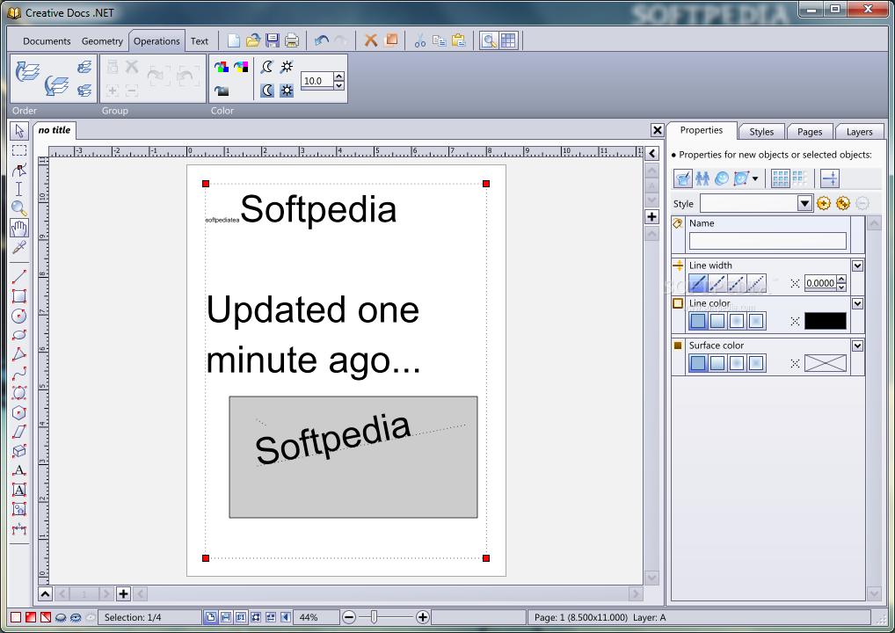This screenshot has width=895, height=633.
Task: Toggle first Surface color property button
Action: (x=698, y=363)
